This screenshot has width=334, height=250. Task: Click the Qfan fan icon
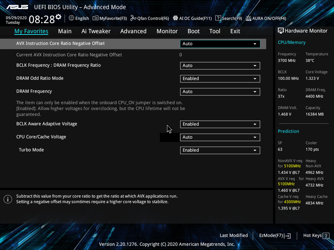(x=133, y=18)
